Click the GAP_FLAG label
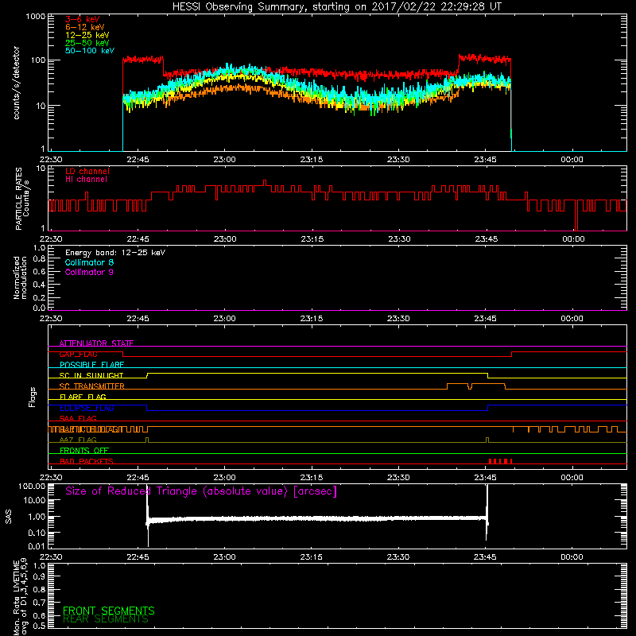The width and height of the screenshot is (636, 636). pyautogui.click(x=78, y=354)
